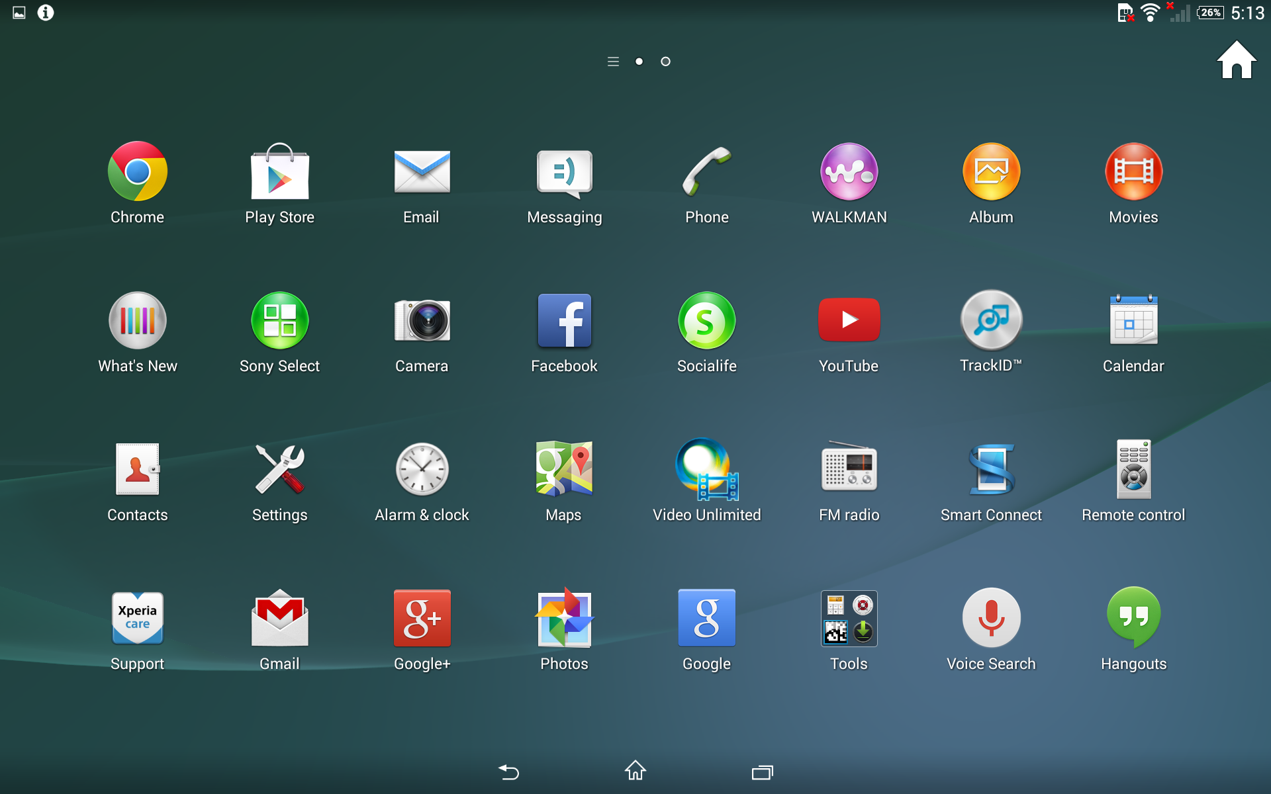Open the Tools folder
Viewport: 1271px width, 794px height.
(x=849, y=619)
